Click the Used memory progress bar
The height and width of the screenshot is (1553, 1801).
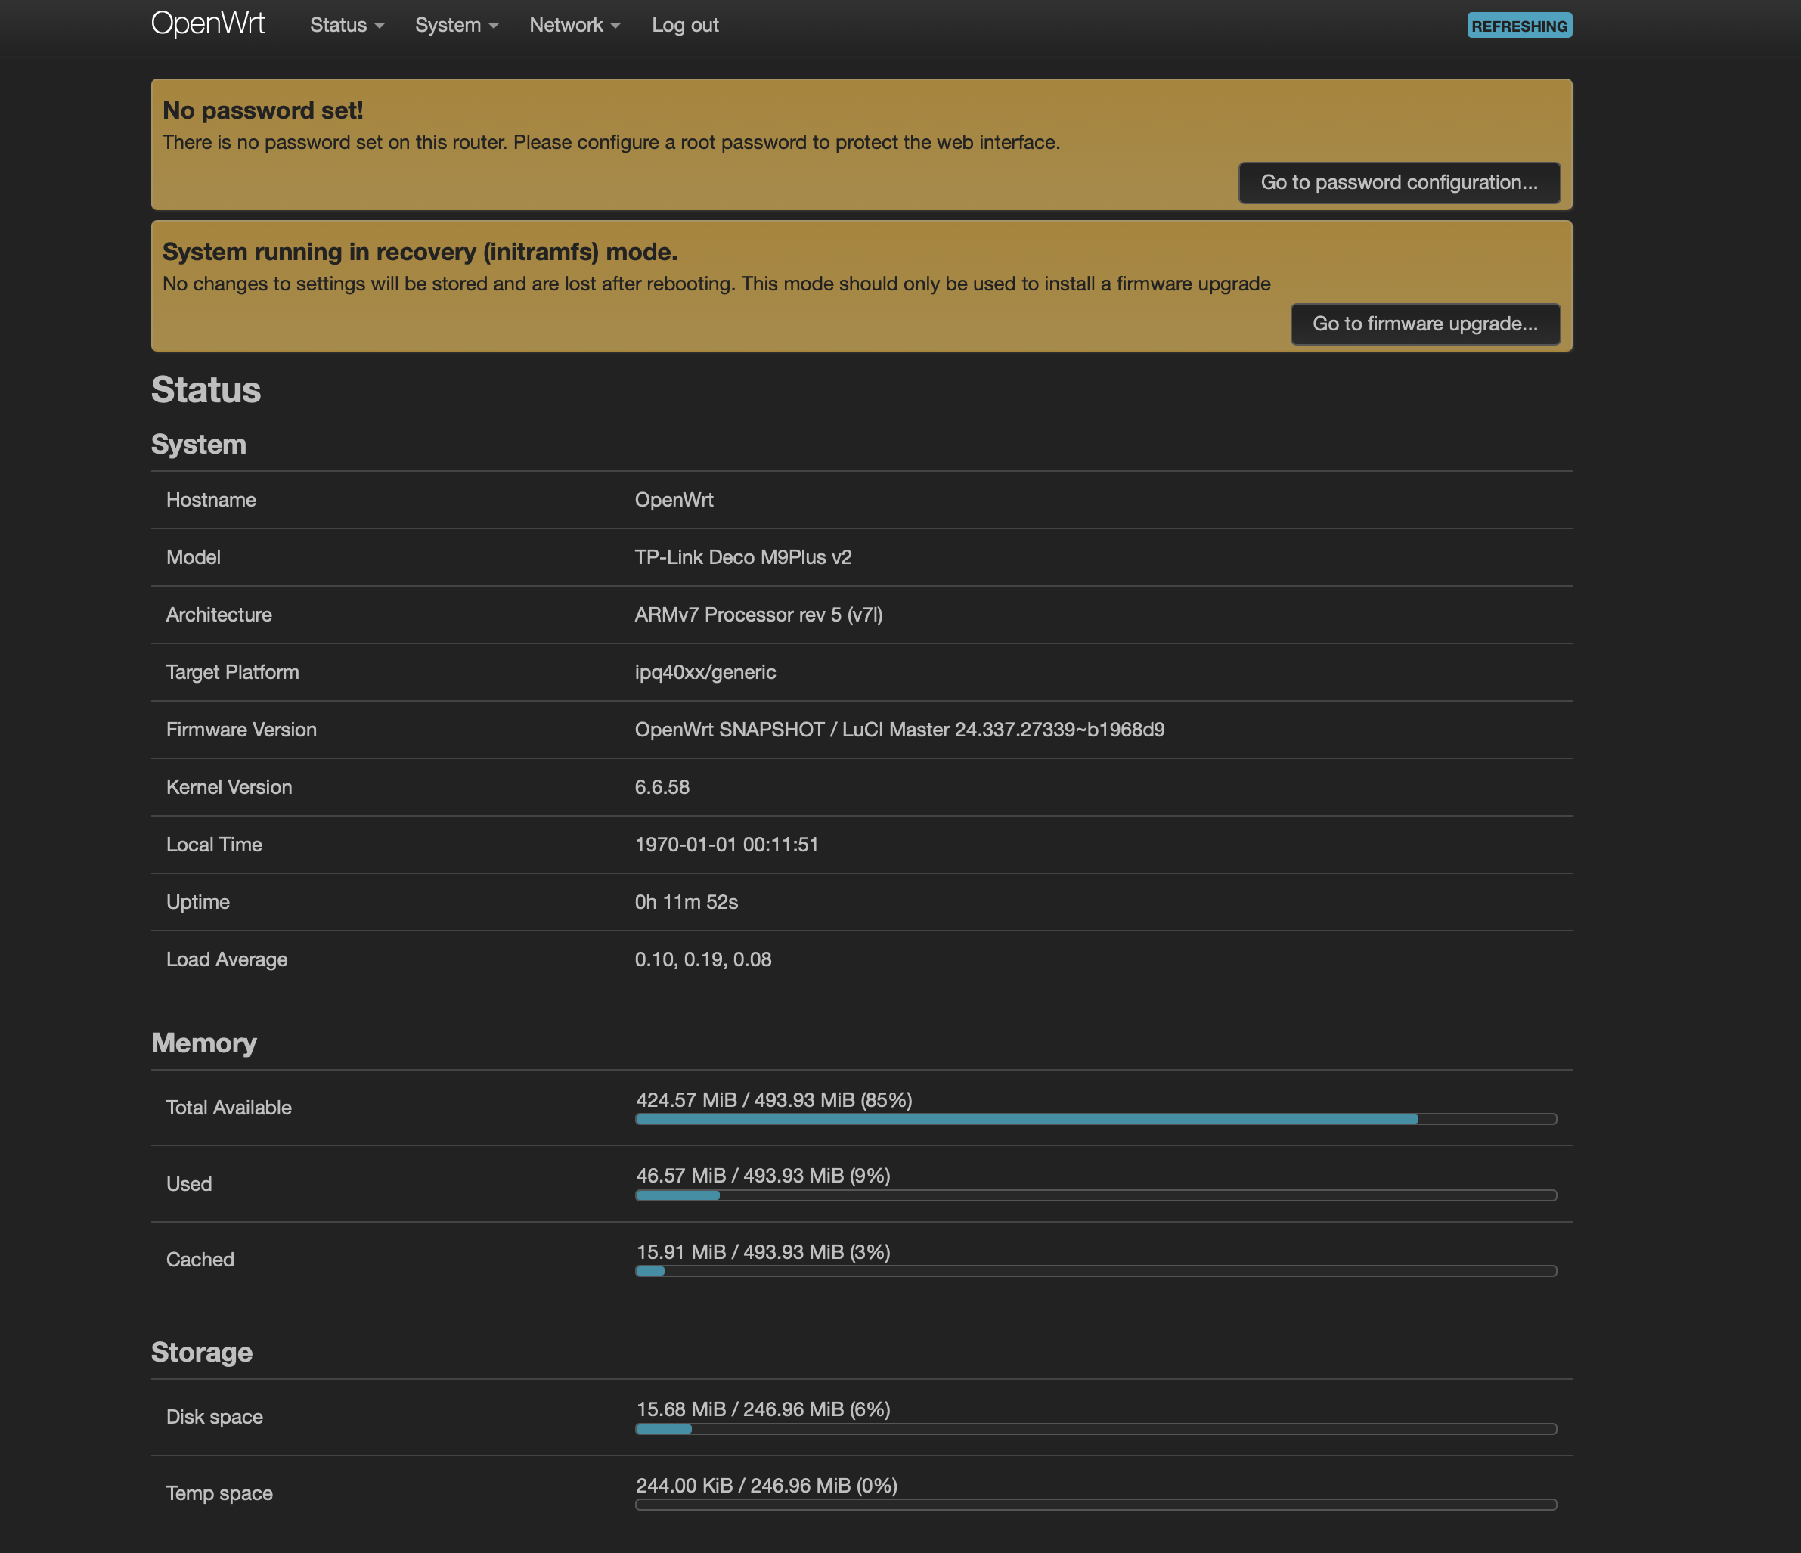point(1096,1196)
